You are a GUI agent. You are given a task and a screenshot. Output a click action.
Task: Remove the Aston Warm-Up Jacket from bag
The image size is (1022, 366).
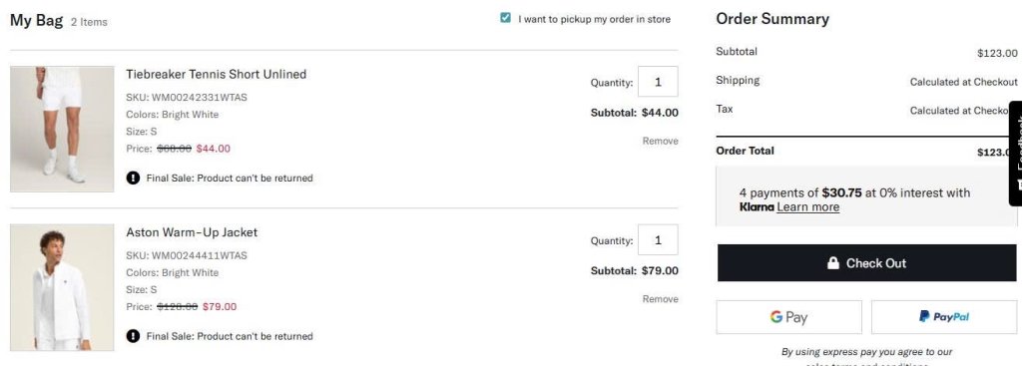pos(661,299)
